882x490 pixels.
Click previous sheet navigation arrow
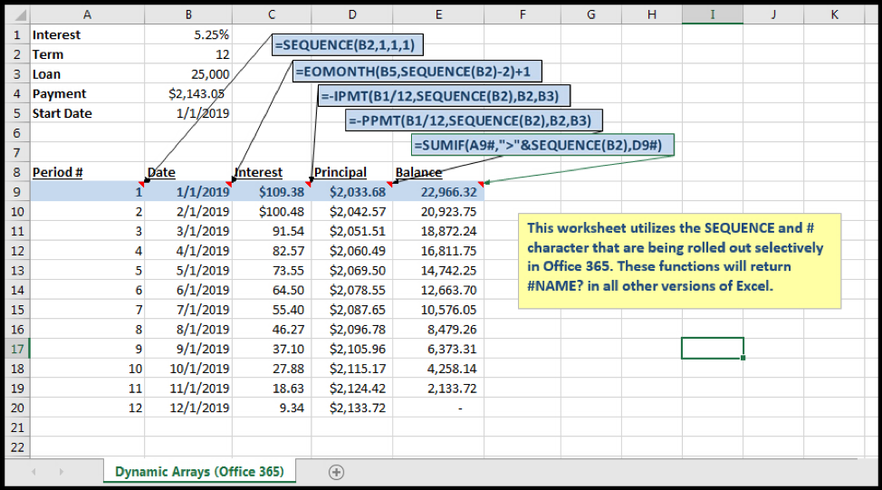[x=34, y=472]
